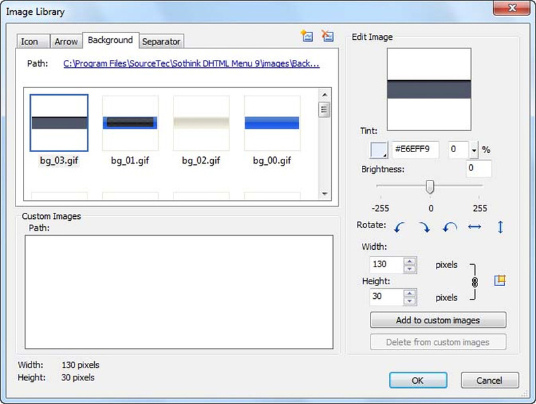Decrease width with the down spinner
The width and height of the screenshot is (536, 404).
point(410,269)
